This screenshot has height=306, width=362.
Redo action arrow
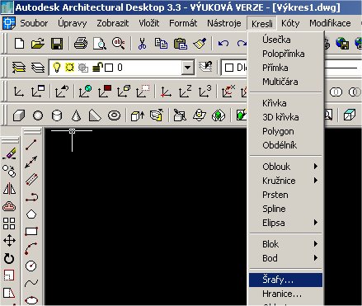(242, 44)
